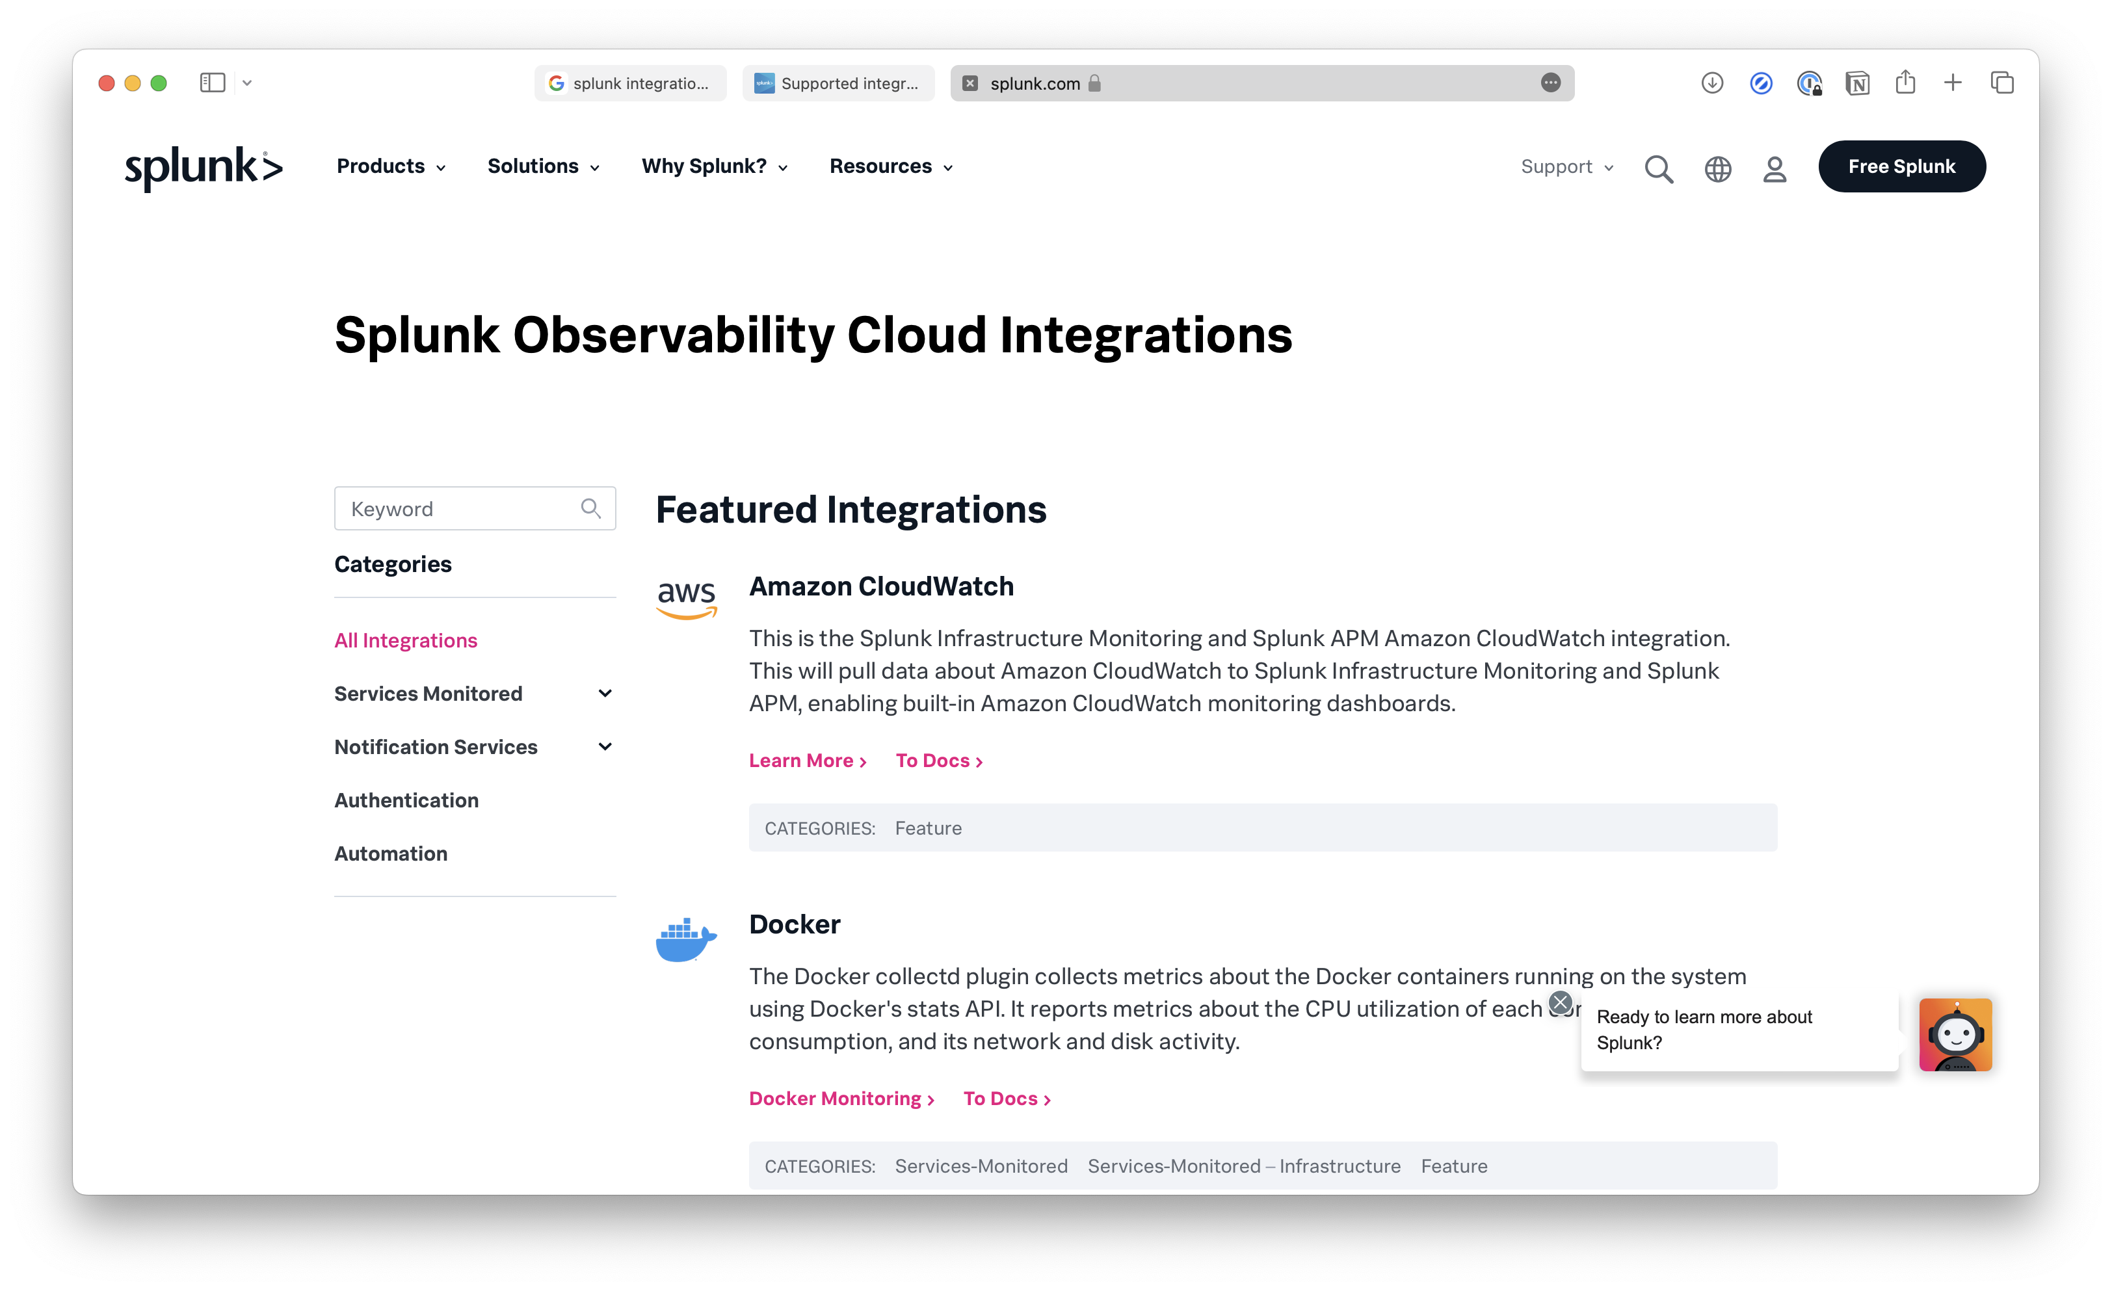
Task: Click the macOS green fullscreen window button
Action: pyautogui.click(x=159, y=83)
